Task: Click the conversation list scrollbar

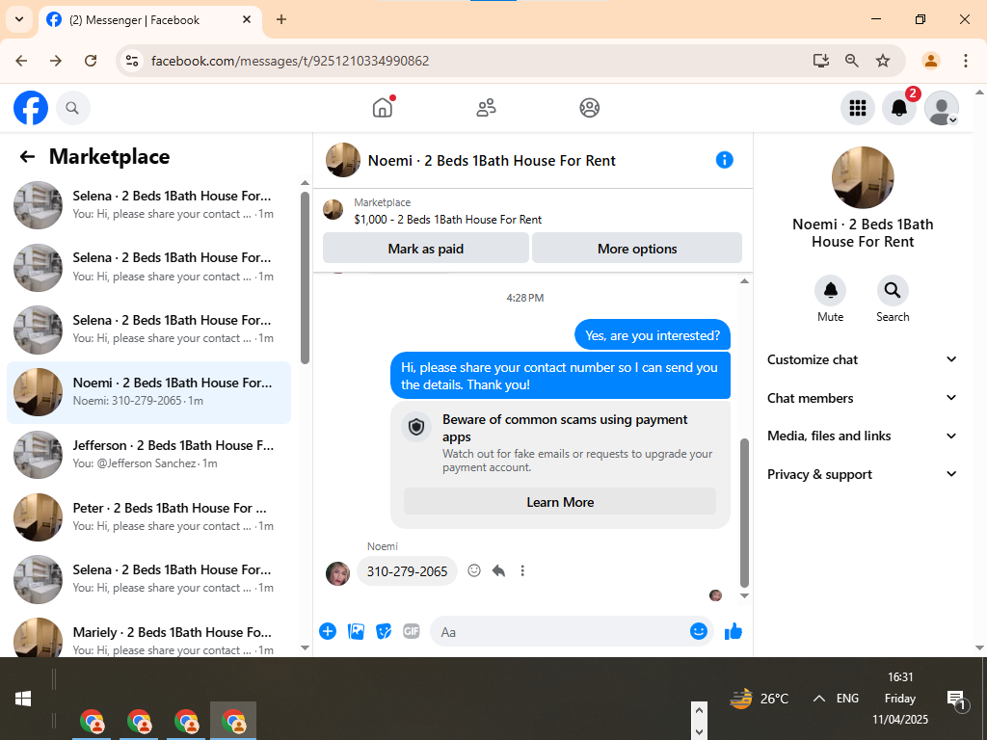Action: [x=306, y=278]
